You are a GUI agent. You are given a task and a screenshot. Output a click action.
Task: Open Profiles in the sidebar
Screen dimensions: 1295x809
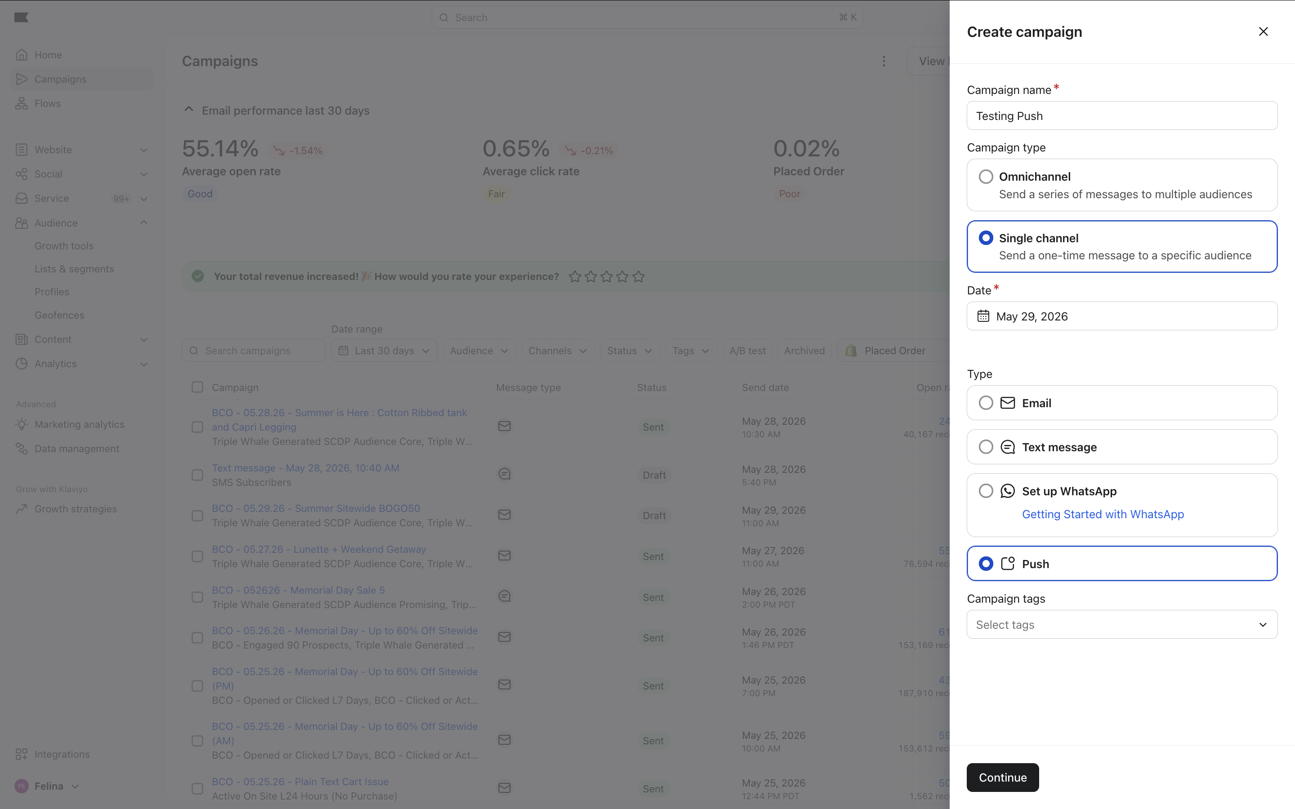pos(52,292)
